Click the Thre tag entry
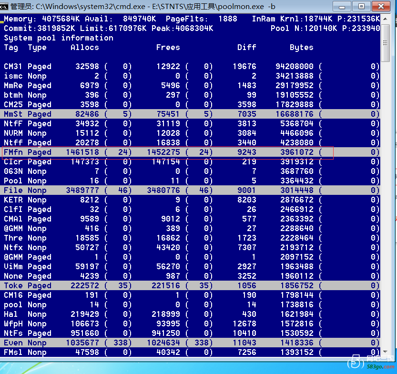 tap(13, 238)
